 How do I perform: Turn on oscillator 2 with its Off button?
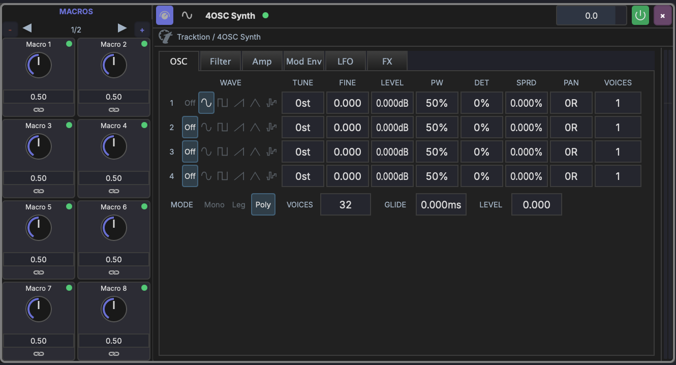pos(190,127)
